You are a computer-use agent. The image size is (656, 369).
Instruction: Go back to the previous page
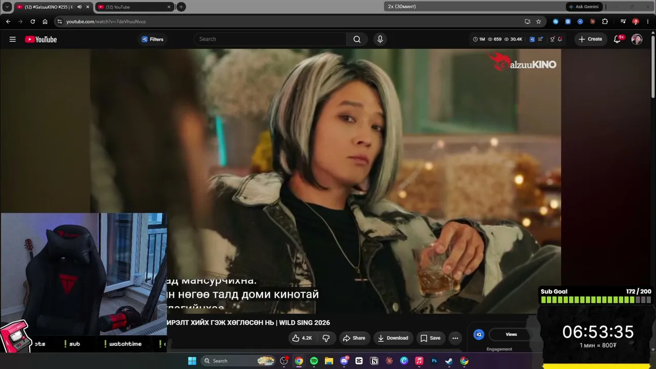coord(8,22)
